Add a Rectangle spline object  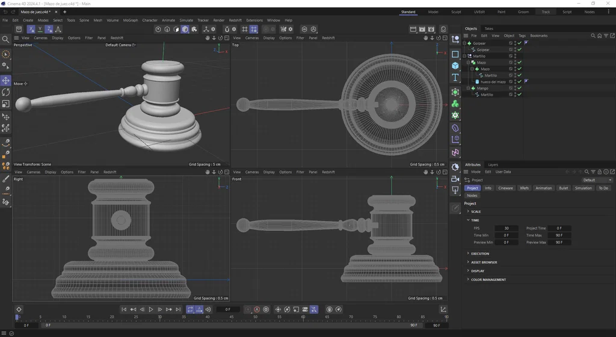(x=455, y=54)
